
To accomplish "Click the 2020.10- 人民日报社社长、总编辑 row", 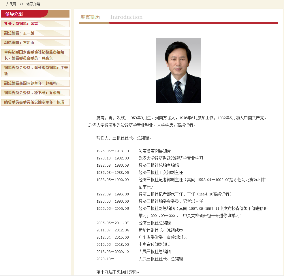I will click(x=140, y=259).
